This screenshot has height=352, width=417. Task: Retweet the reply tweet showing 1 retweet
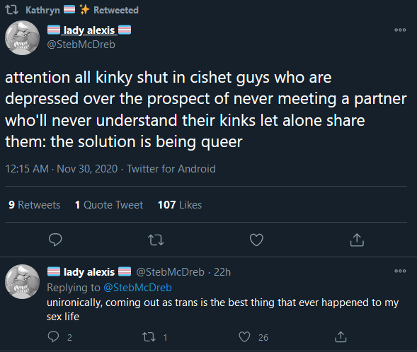tap(149, 337)
